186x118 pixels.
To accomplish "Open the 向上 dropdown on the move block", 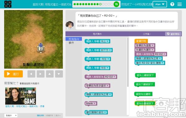I will 104,42.
